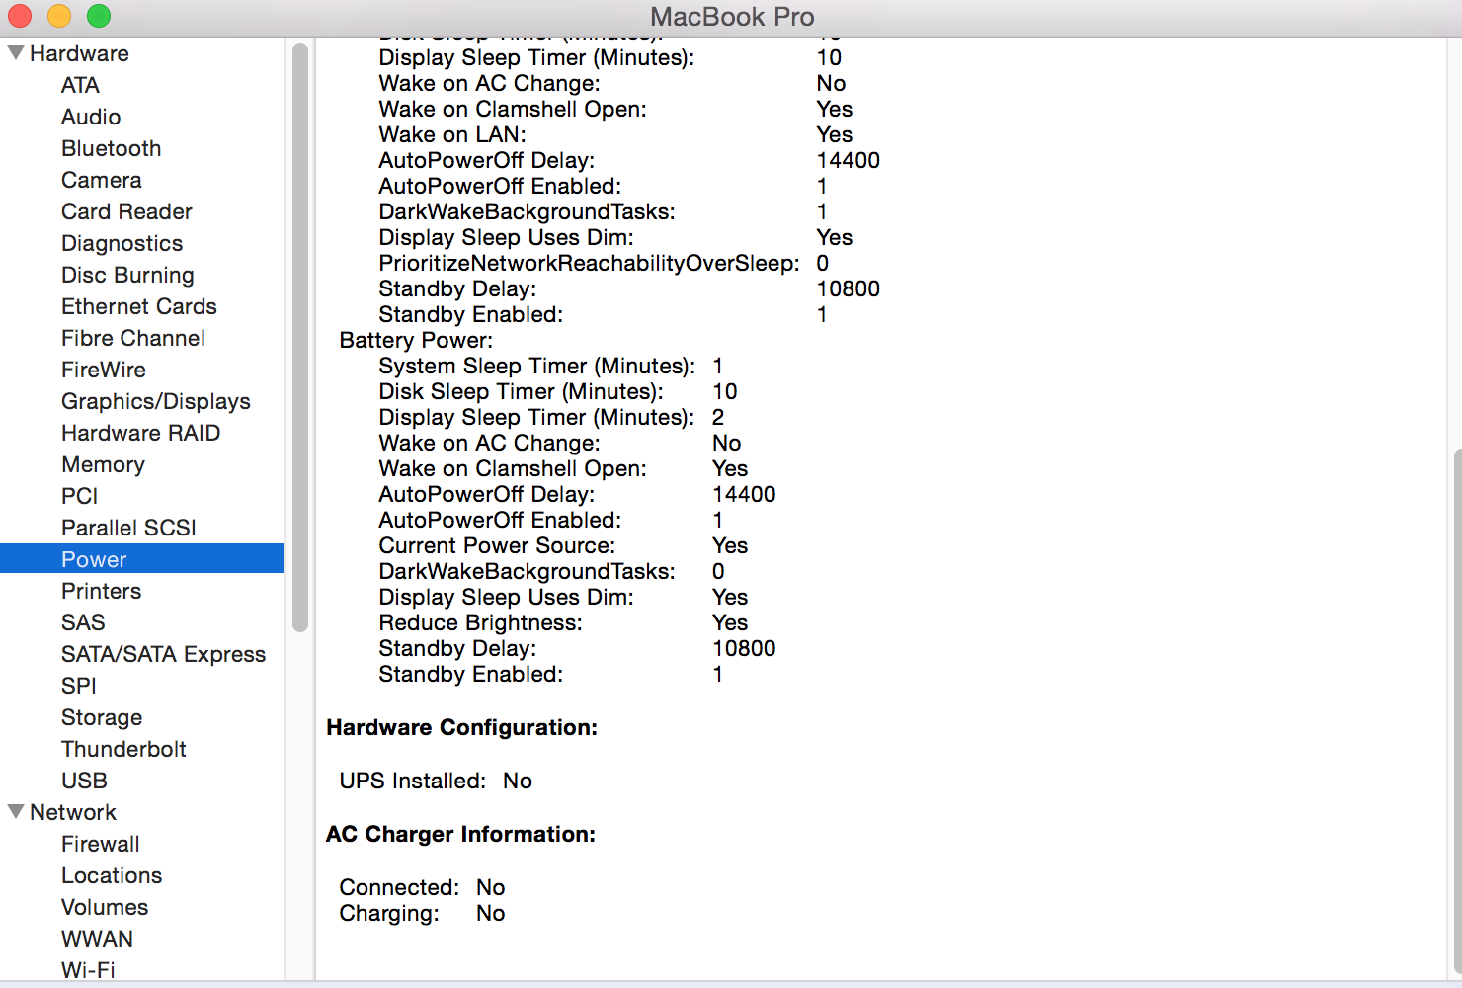The width and height of the screenshot is (1462, 988).
Task: Open Thunderbolt information
Action: point(123,749)
